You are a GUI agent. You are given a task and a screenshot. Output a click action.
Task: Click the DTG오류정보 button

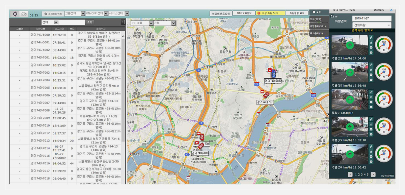pyautogui.click(x=244, y=14)
